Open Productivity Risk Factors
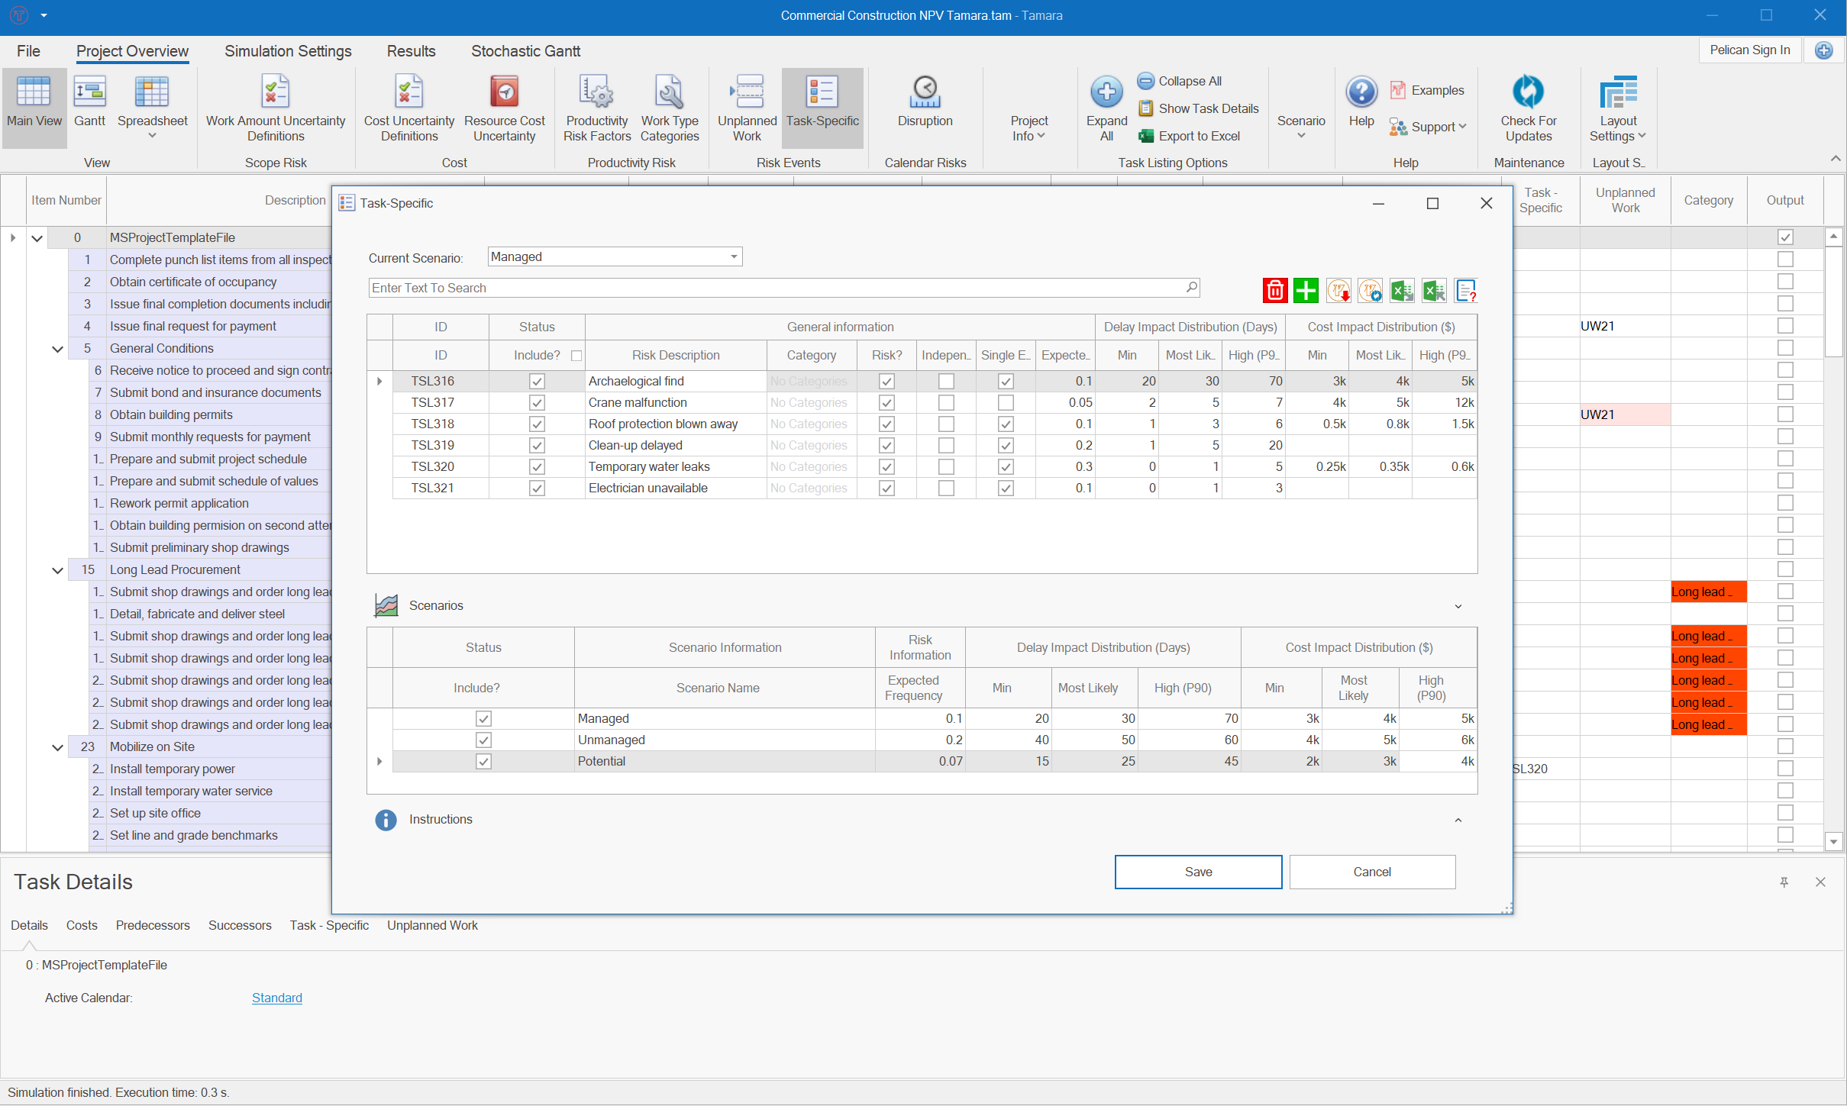 click(x=597, y=107)
